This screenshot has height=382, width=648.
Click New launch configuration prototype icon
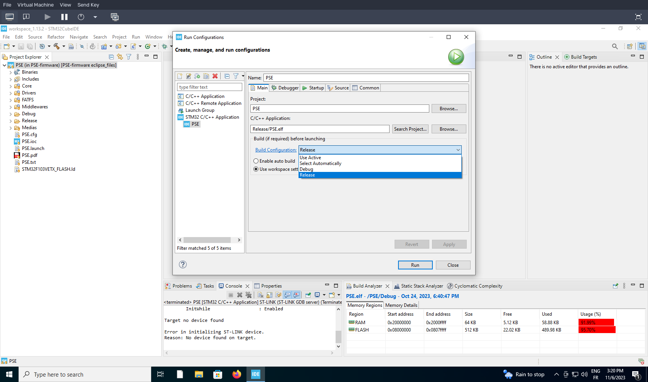pyautogui.click(x=189, y=76)
